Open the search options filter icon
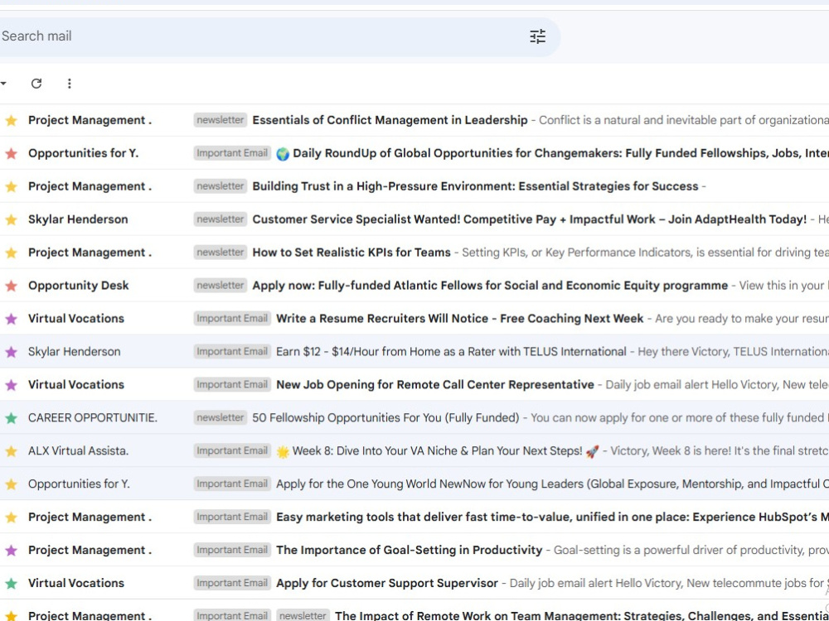829x621 pixels. [x=538, y=36]
